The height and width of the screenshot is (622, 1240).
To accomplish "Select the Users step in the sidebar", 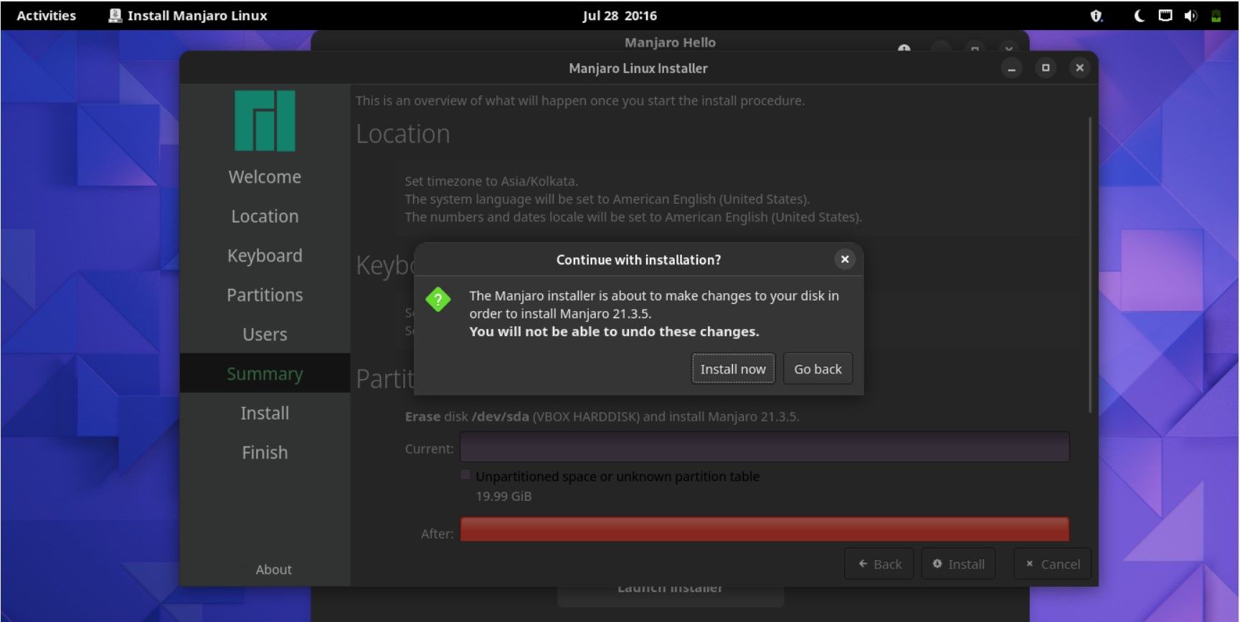I will pyautogui.click(x=265, y=335).
